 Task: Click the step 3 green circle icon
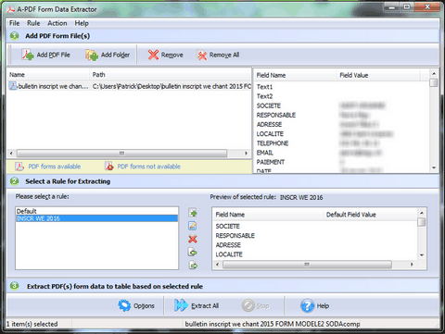tap(14, 286)
